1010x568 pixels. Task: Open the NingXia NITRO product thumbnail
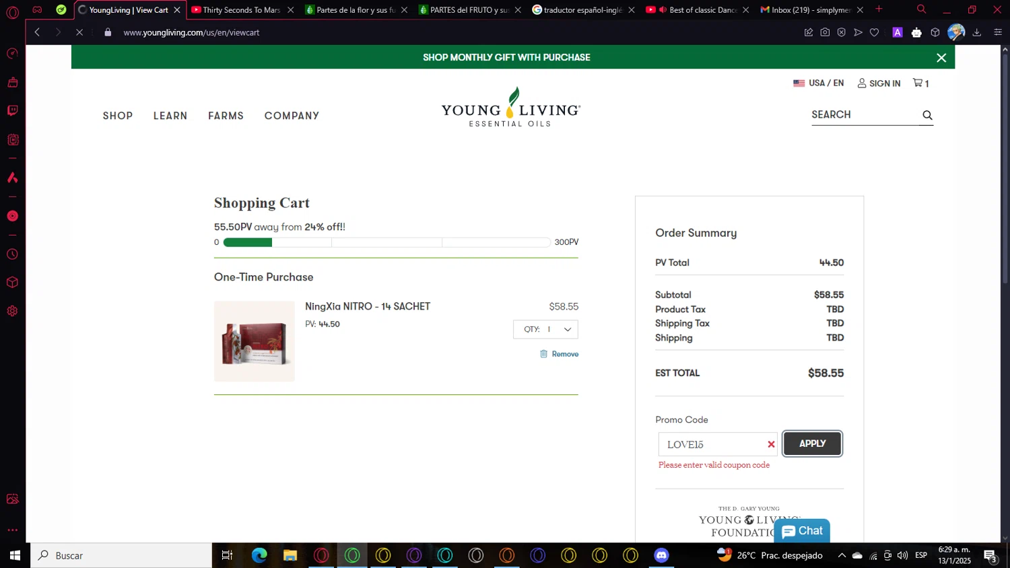[x=255, y=341]
